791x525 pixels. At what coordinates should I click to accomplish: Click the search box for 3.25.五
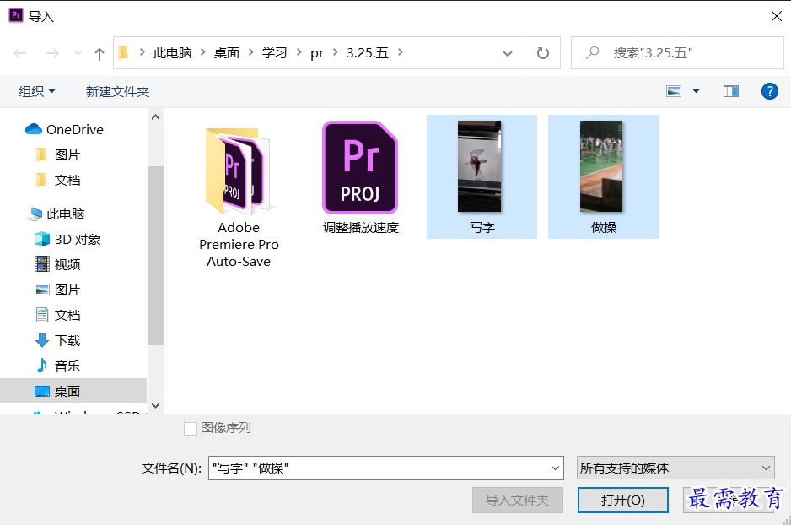[677, 52]
